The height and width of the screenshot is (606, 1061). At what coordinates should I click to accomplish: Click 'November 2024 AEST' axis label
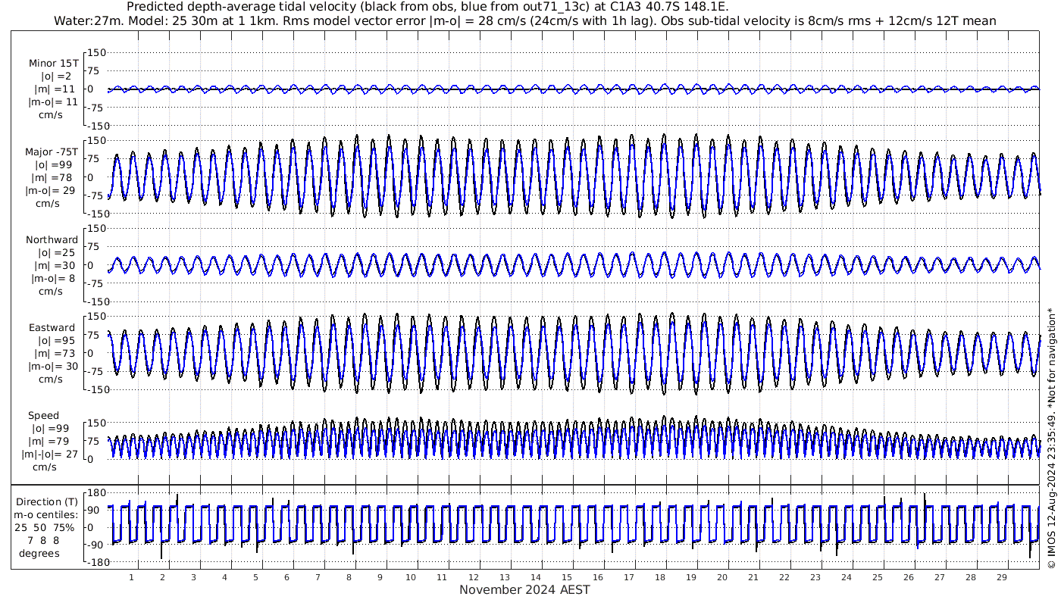click(524, 589)
